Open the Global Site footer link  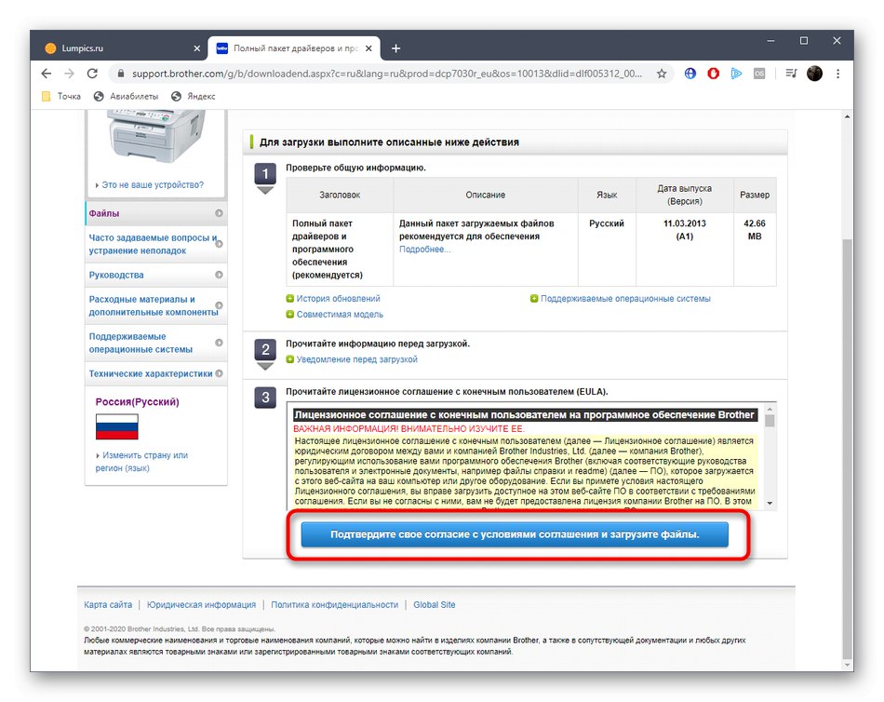point(435,605)
